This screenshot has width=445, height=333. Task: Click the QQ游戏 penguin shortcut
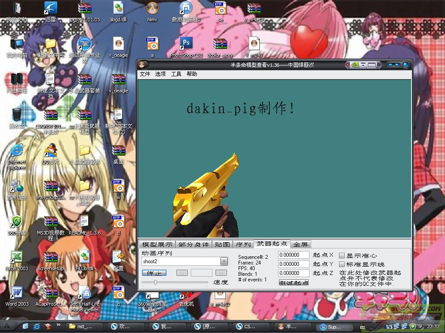[x=50, y=154]
